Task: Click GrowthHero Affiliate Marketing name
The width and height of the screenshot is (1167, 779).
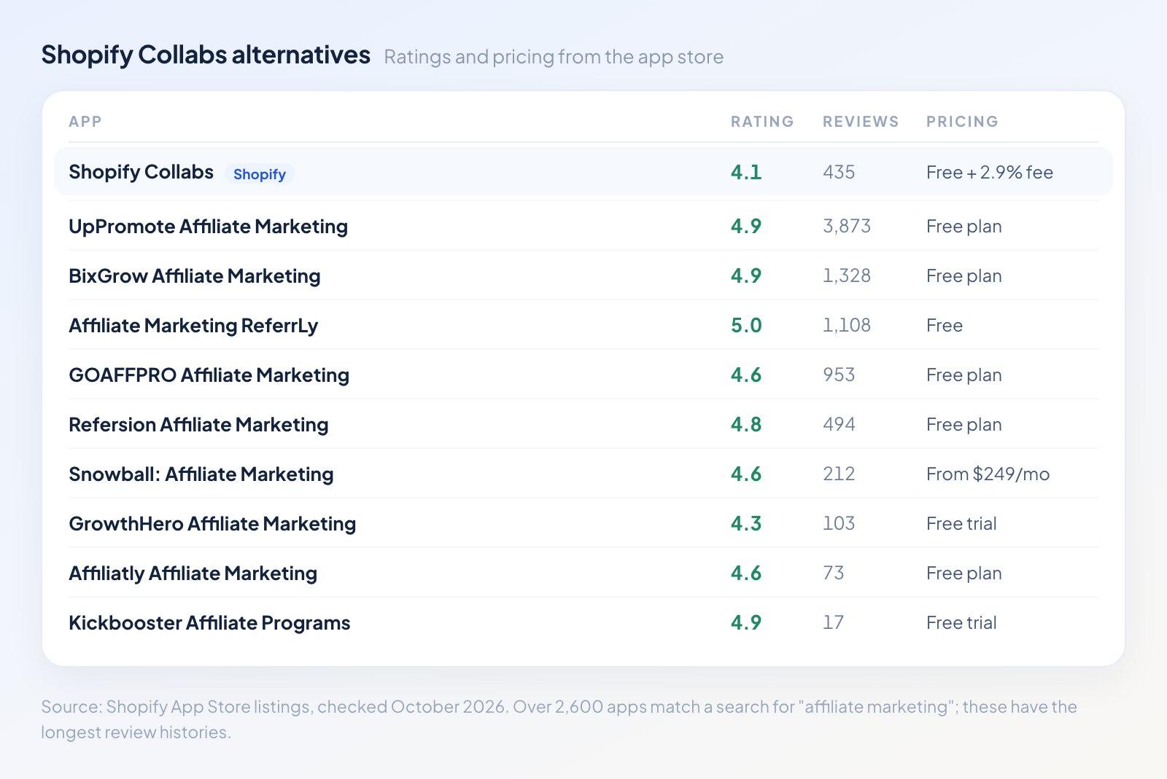Action: pos(212,524)
